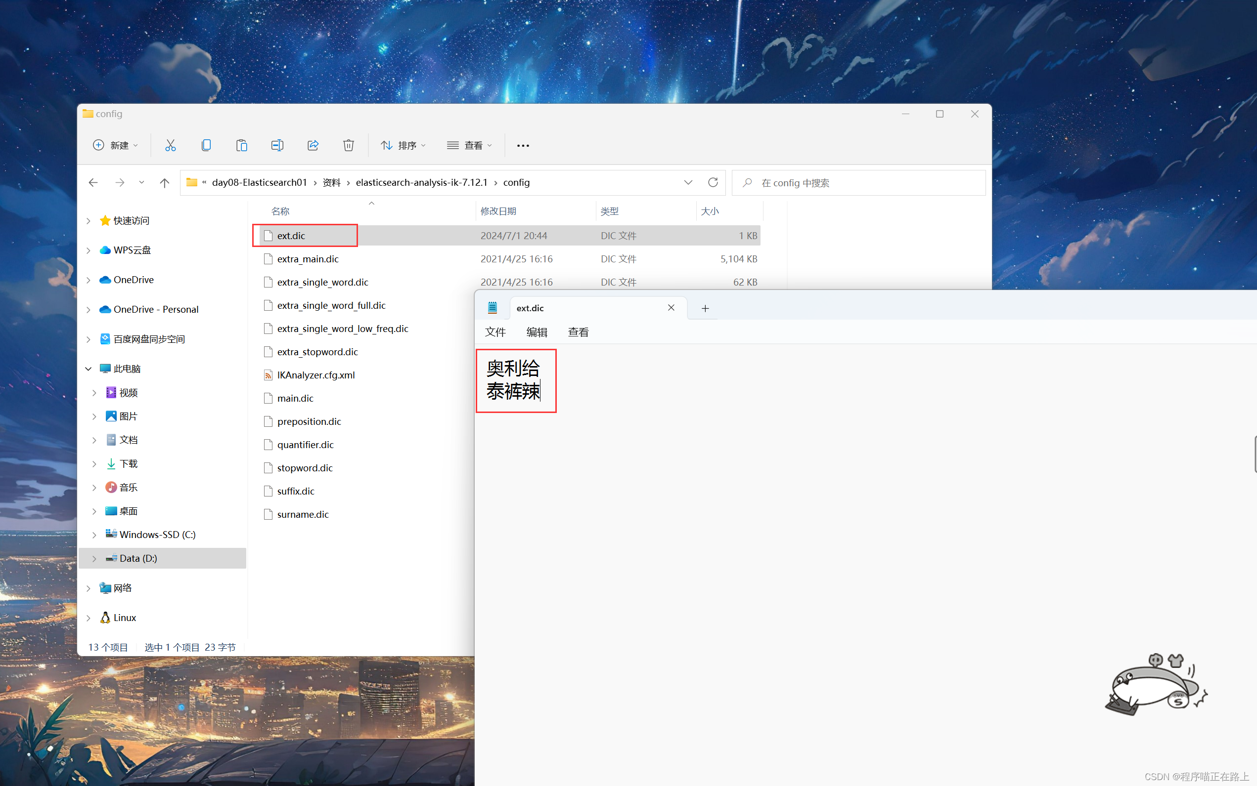The height and width of the screenshot is (786, 1257).
Task: Expand the Windows-SSD (C:) drive node
Action: coord(94,535)
